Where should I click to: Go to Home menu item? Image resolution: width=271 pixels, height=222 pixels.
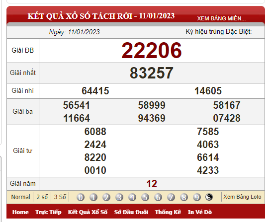20,212
